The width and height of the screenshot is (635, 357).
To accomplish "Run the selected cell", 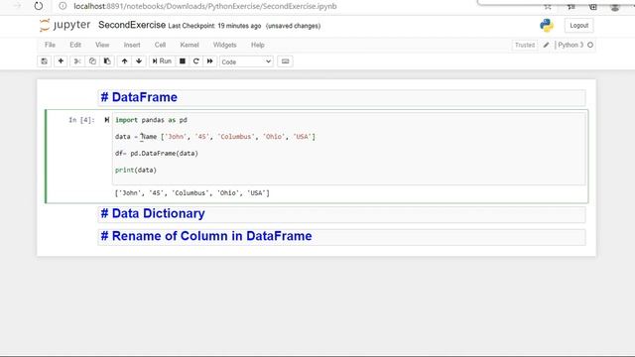I will click(162, 61).
